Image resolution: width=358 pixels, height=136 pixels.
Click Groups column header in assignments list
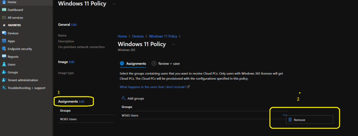point(127,107)
